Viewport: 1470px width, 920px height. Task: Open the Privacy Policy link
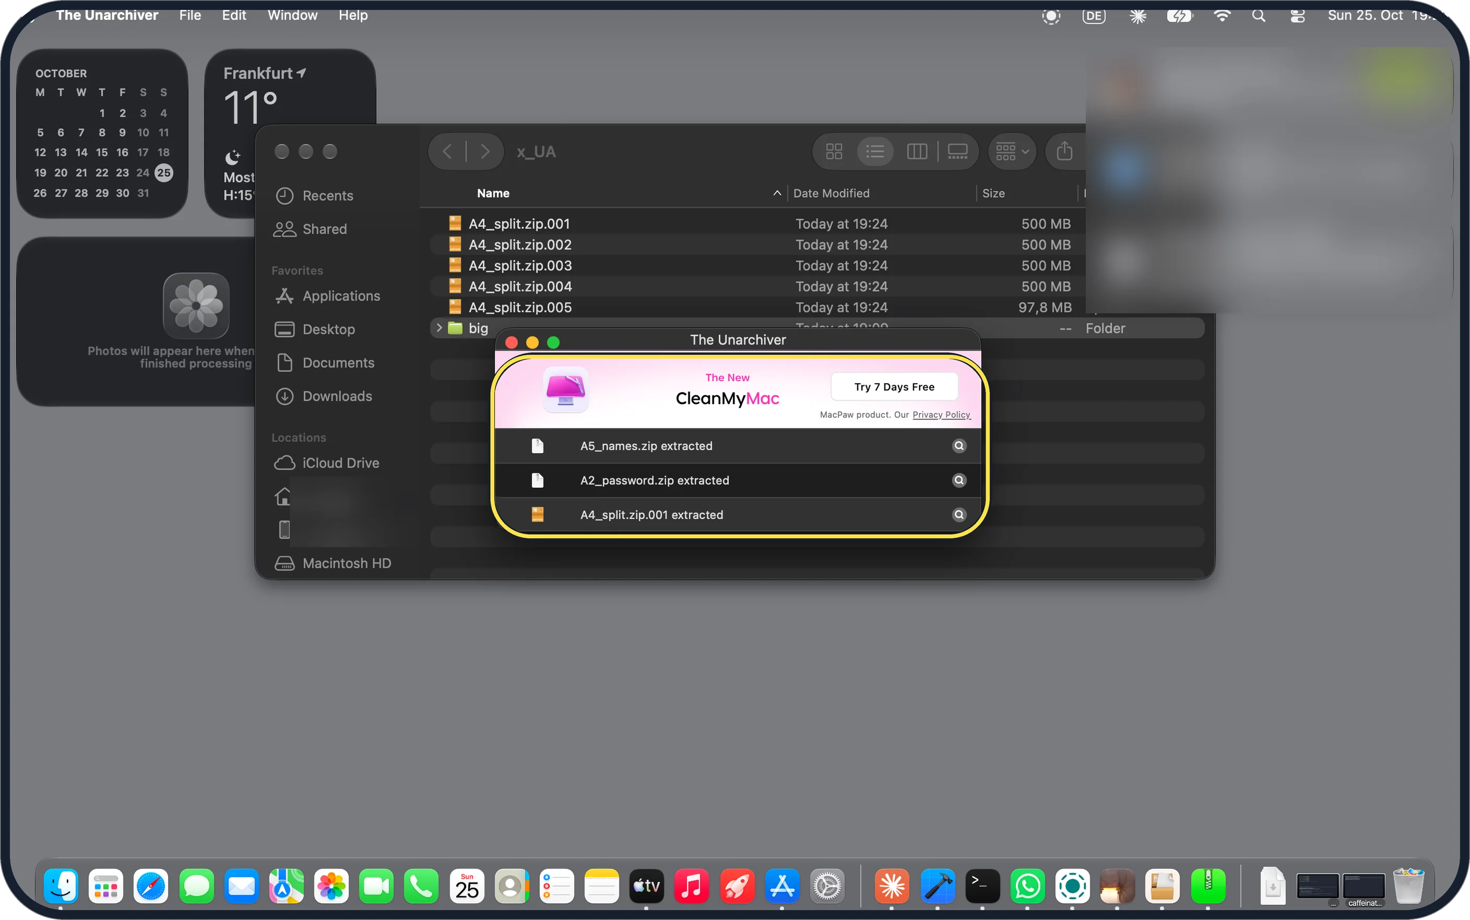[x=941, y=415]
